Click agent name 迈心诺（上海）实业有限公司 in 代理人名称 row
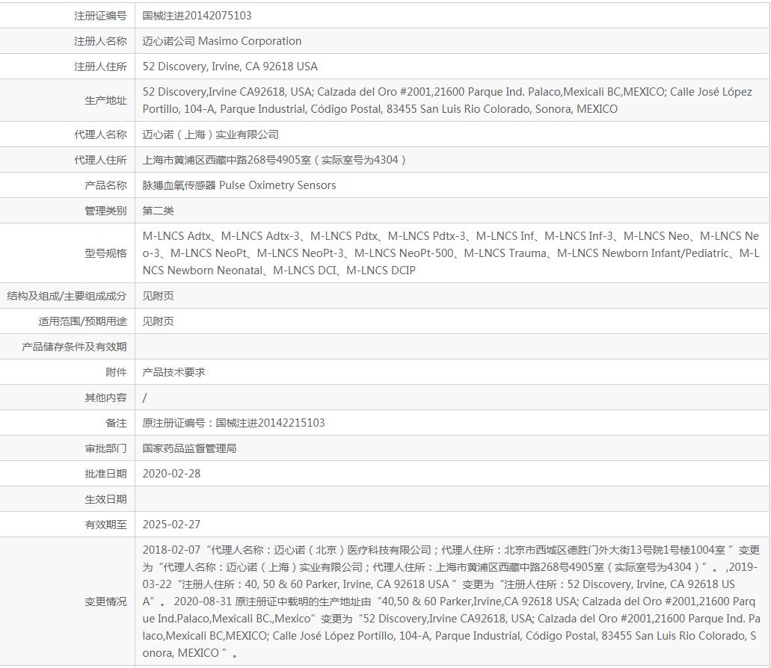The image size is (771, 668). pyautogui.click(x=210, y=134)
